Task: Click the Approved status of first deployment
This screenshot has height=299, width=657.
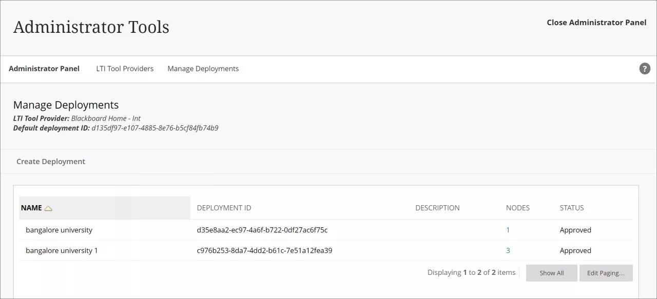Action: coord(575,230)
